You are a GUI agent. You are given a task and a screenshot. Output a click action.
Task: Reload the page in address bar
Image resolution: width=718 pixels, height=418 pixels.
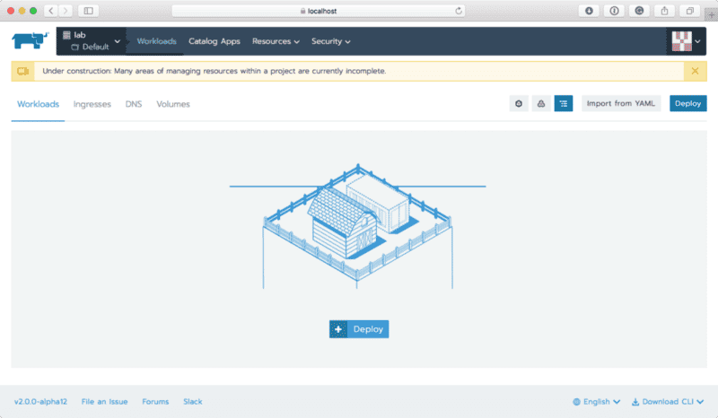point(459,11)
